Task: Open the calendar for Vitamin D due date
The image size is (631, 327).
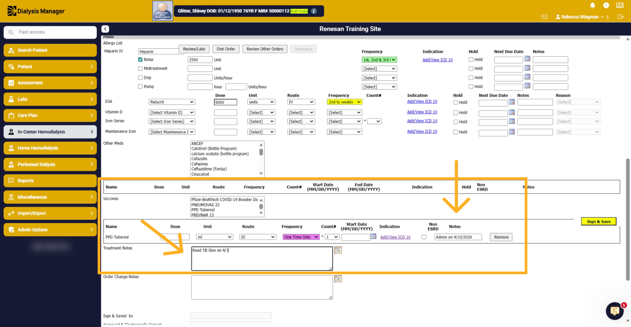Action: (512, 112)
